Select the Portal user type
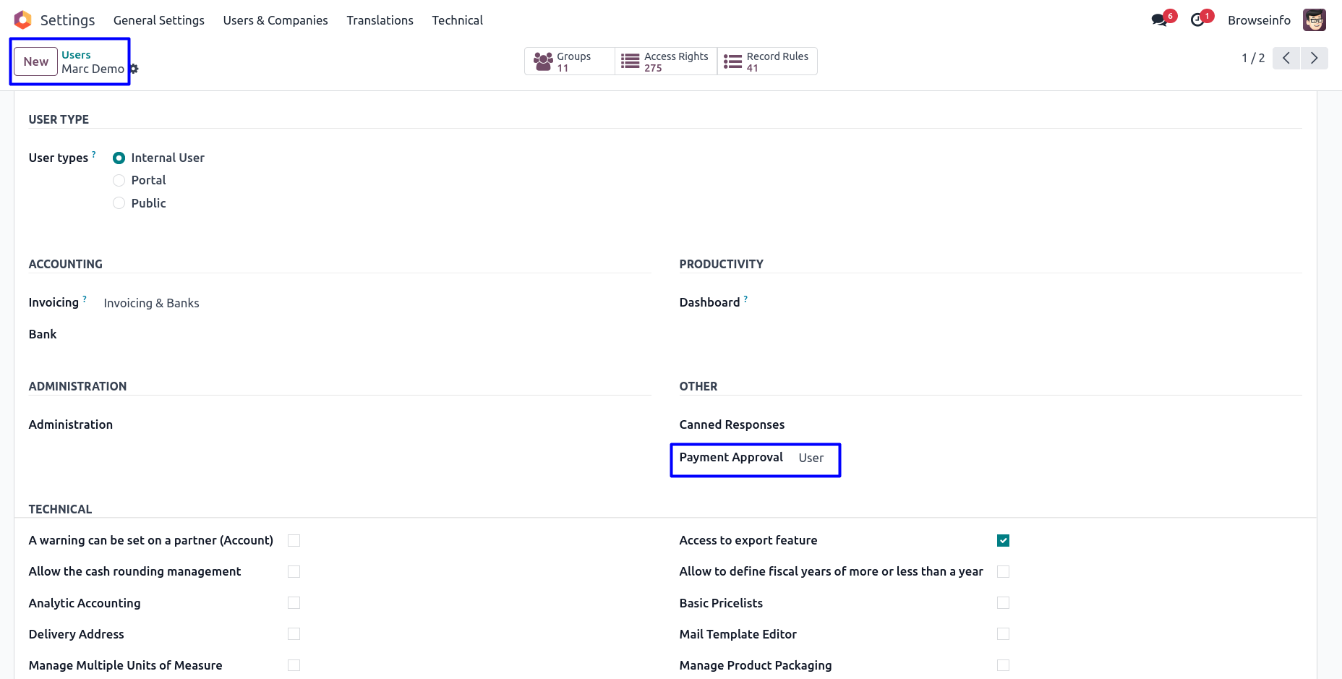Screen dimensions: 1342x679 coord(119,181)
